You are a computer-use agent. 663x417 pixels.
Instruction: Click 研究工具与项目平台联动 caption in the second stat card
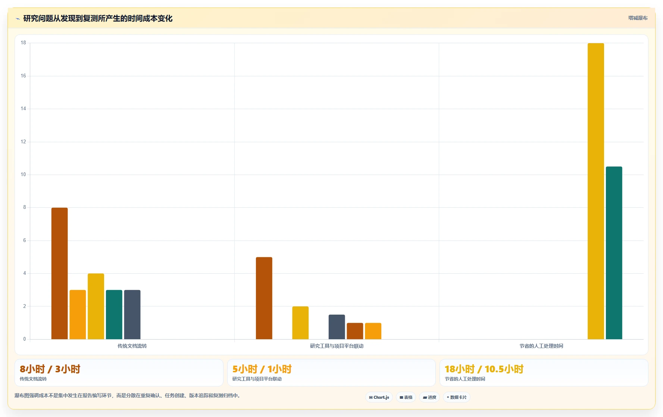[x=257, y=379]
